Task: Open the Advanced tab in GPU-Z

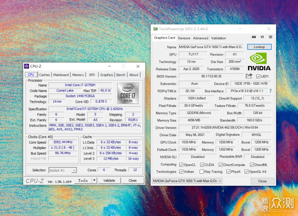Action: click(200, 38)
